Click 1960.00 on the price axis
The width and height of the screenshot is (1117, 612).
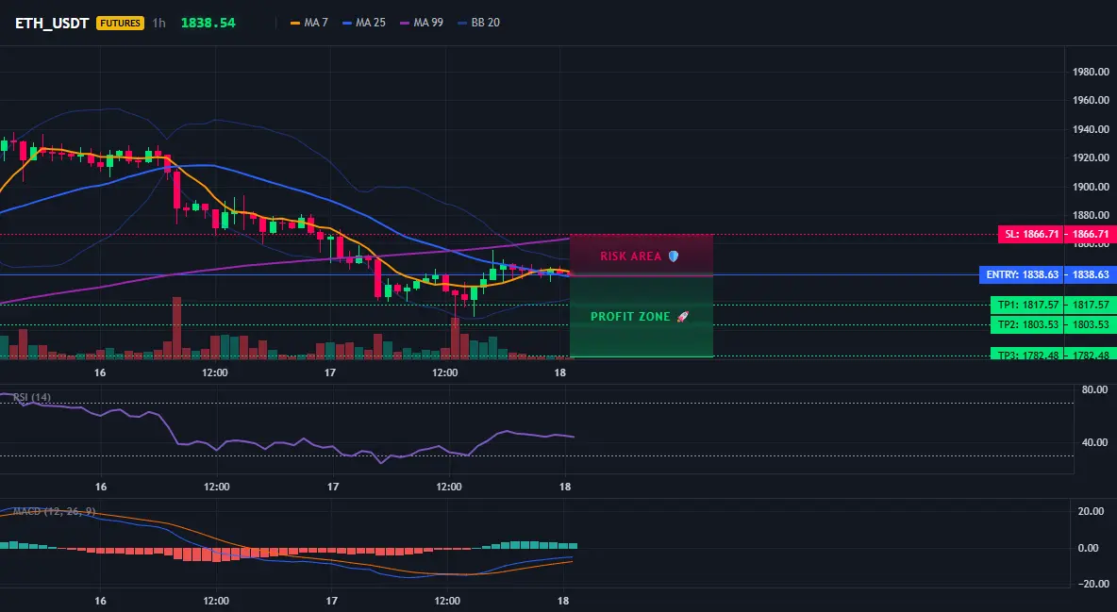click(x=1091, y=101)
